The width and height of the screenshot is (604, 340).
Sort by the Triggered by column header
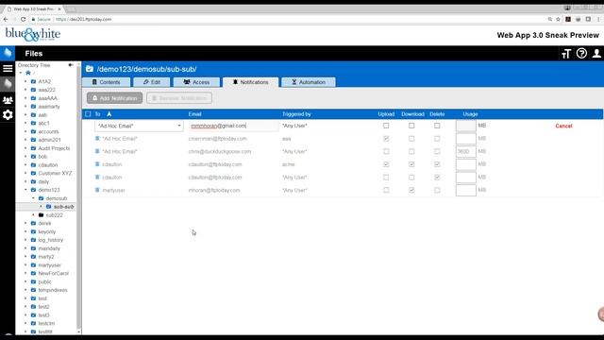[x=296, y=114]
